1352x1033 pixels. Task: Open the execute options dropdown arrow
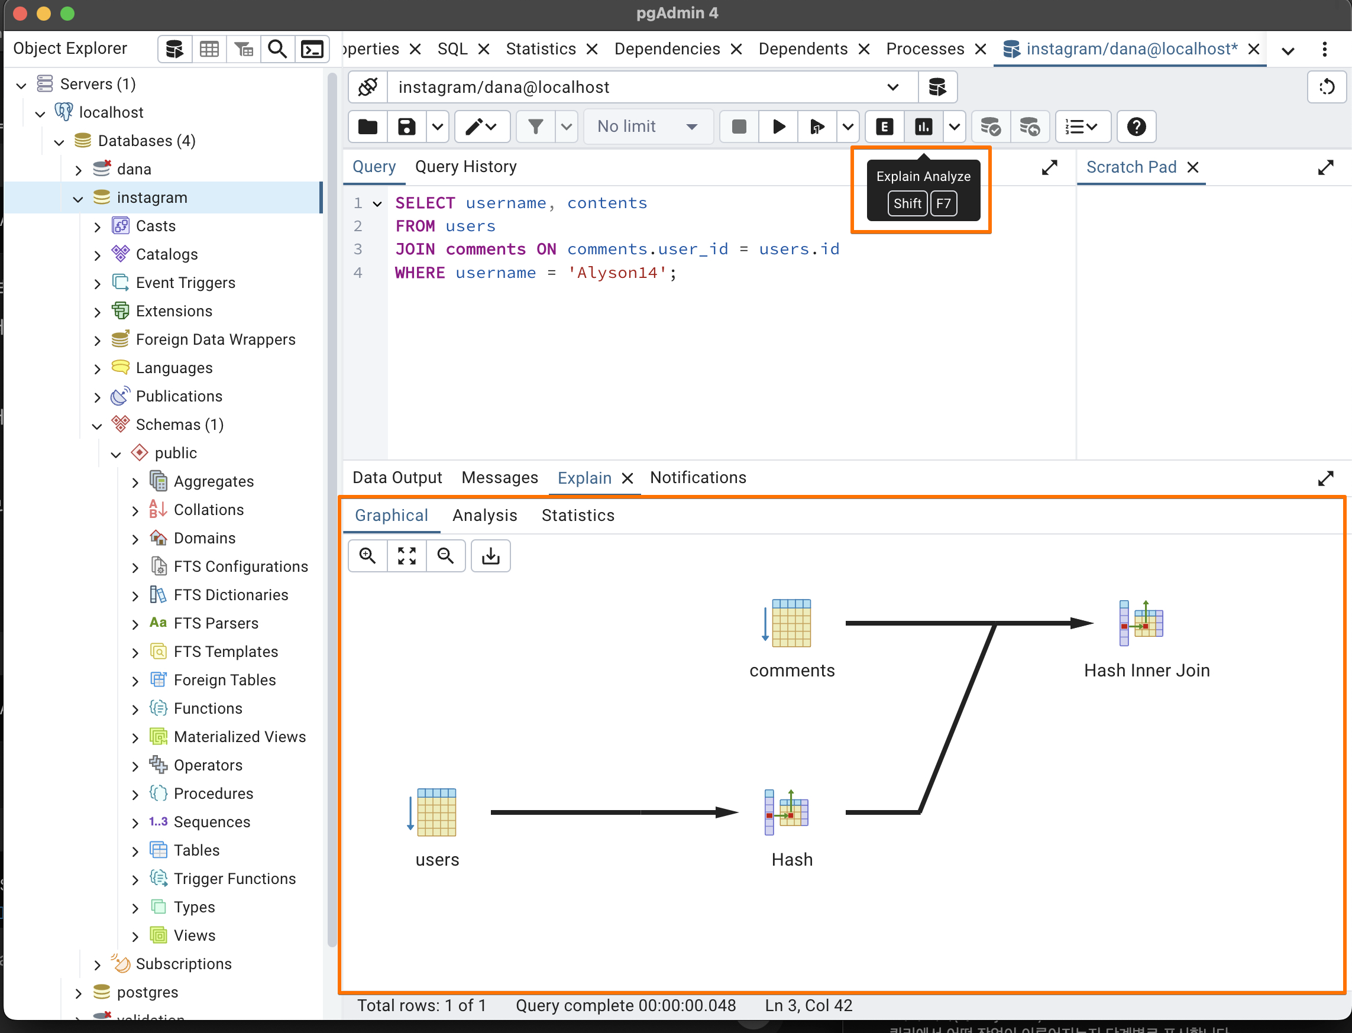[x=848, y=127]
